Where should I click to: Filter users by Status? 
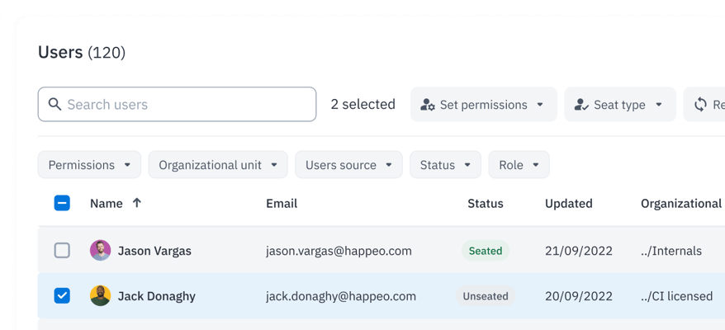[x=445, y=165]
